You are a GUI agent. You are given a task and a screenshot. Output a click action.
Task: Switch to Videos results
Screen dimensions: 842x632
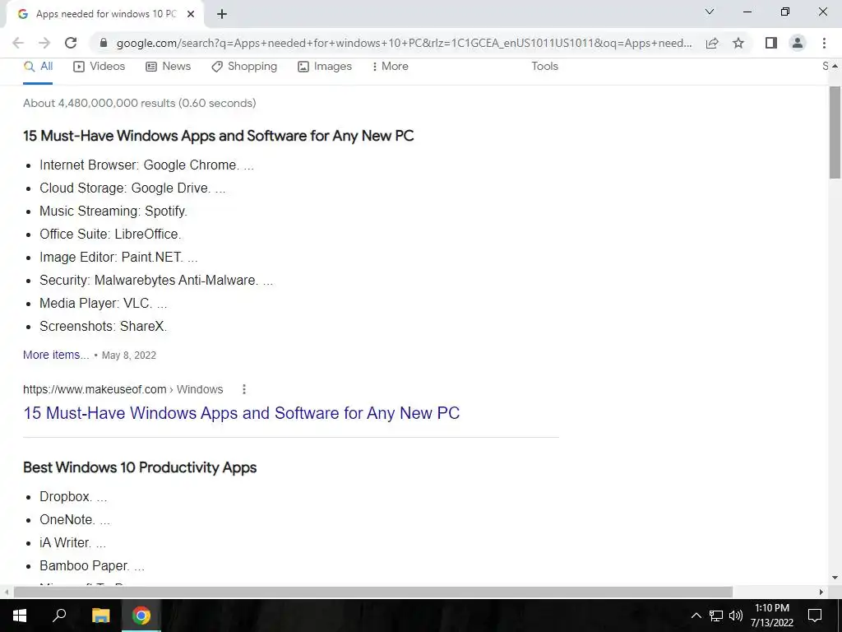[99, 67]
